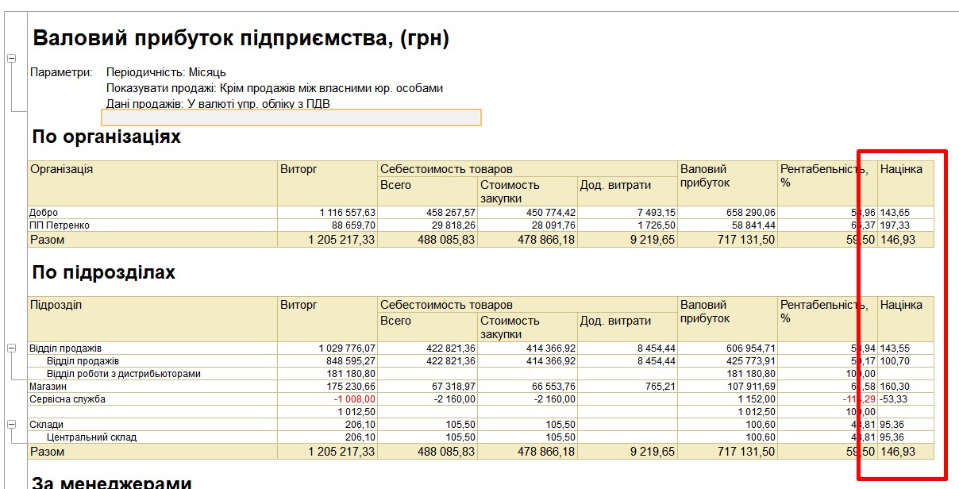Click the Періодичність: Місяць parameter line
Viewport: 959px width, 489px height.
click(166, 72)
